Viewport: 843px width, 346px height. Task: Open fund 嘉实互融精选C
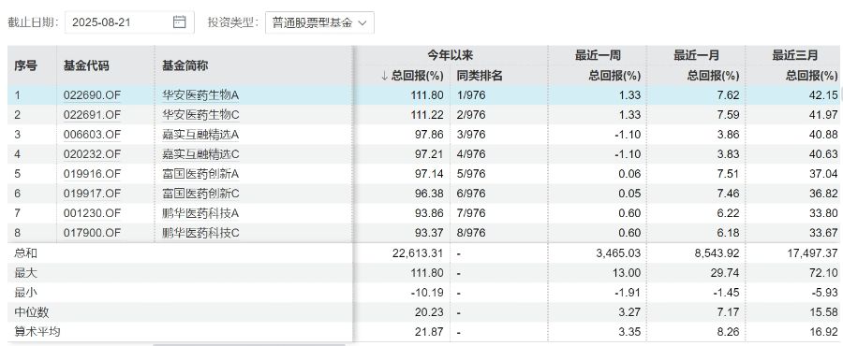coord(200,154)
